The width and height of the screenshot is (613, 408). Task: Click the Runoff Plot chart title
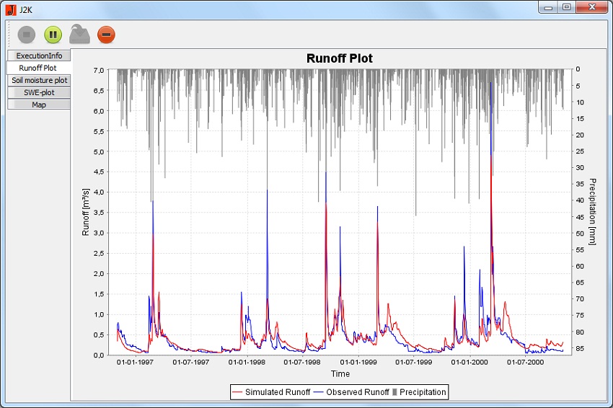click(340, 58)
